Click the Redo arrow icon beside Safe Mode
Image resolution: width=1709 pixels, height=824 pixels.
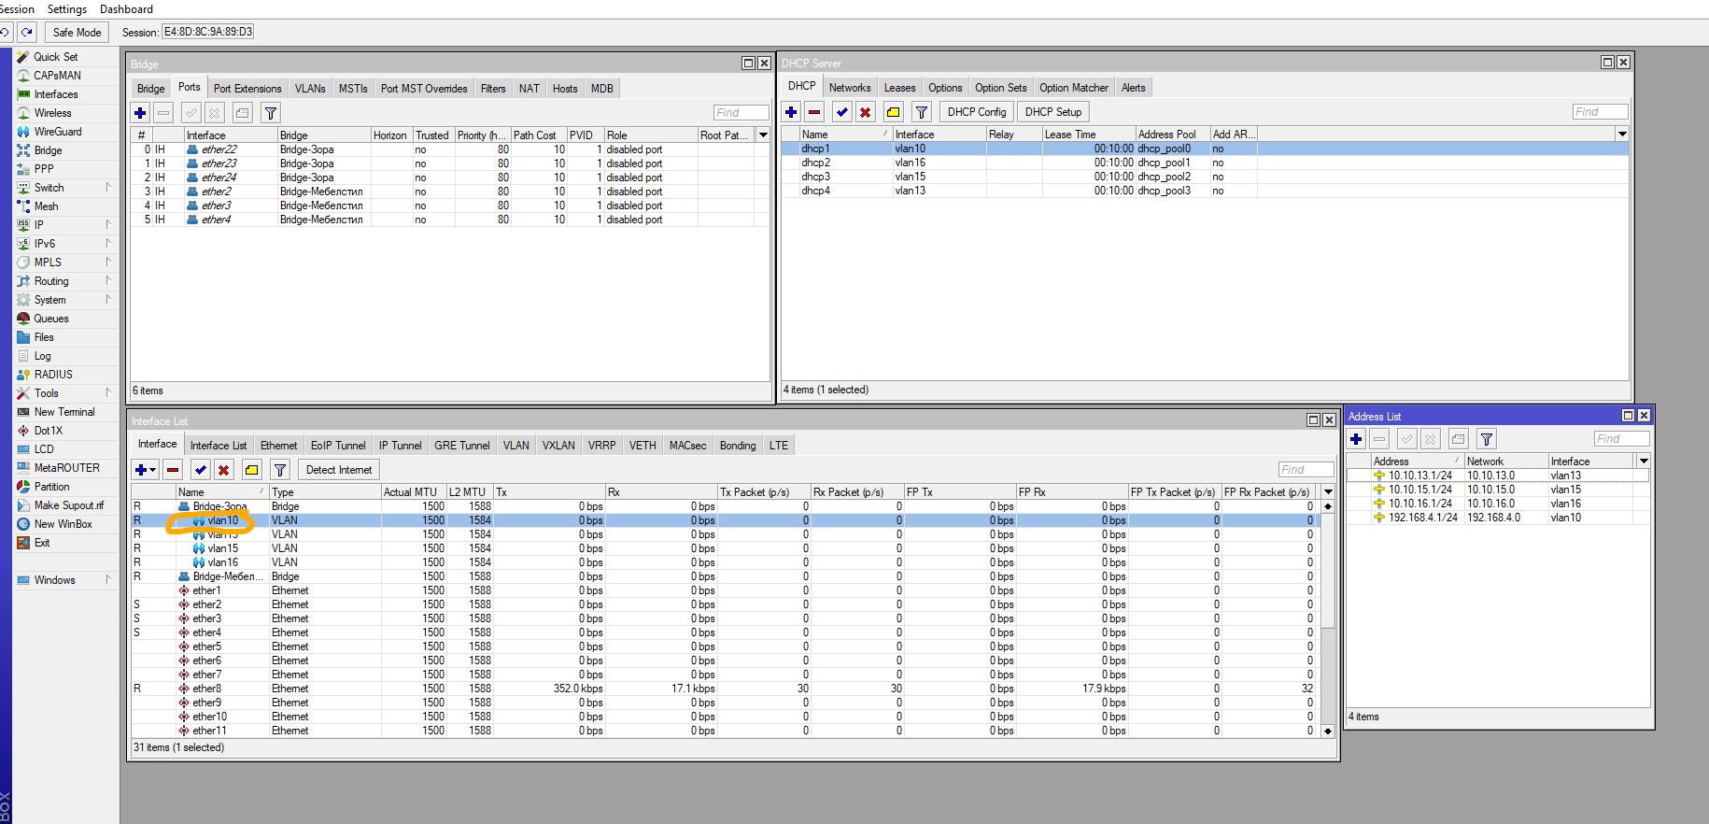(27, 32)
